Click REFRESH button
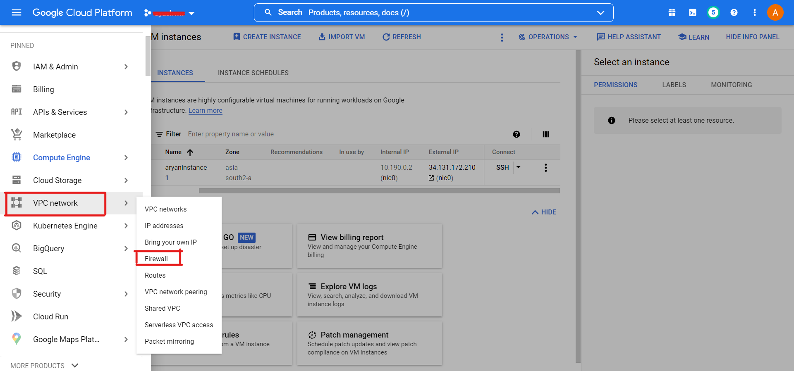This screenshot has height=371, width=794. click(x=402, y=37)
